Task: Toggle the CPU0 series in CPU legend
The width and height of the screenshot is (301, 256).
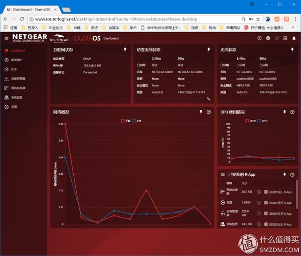Action: click(x=250, y=121)
